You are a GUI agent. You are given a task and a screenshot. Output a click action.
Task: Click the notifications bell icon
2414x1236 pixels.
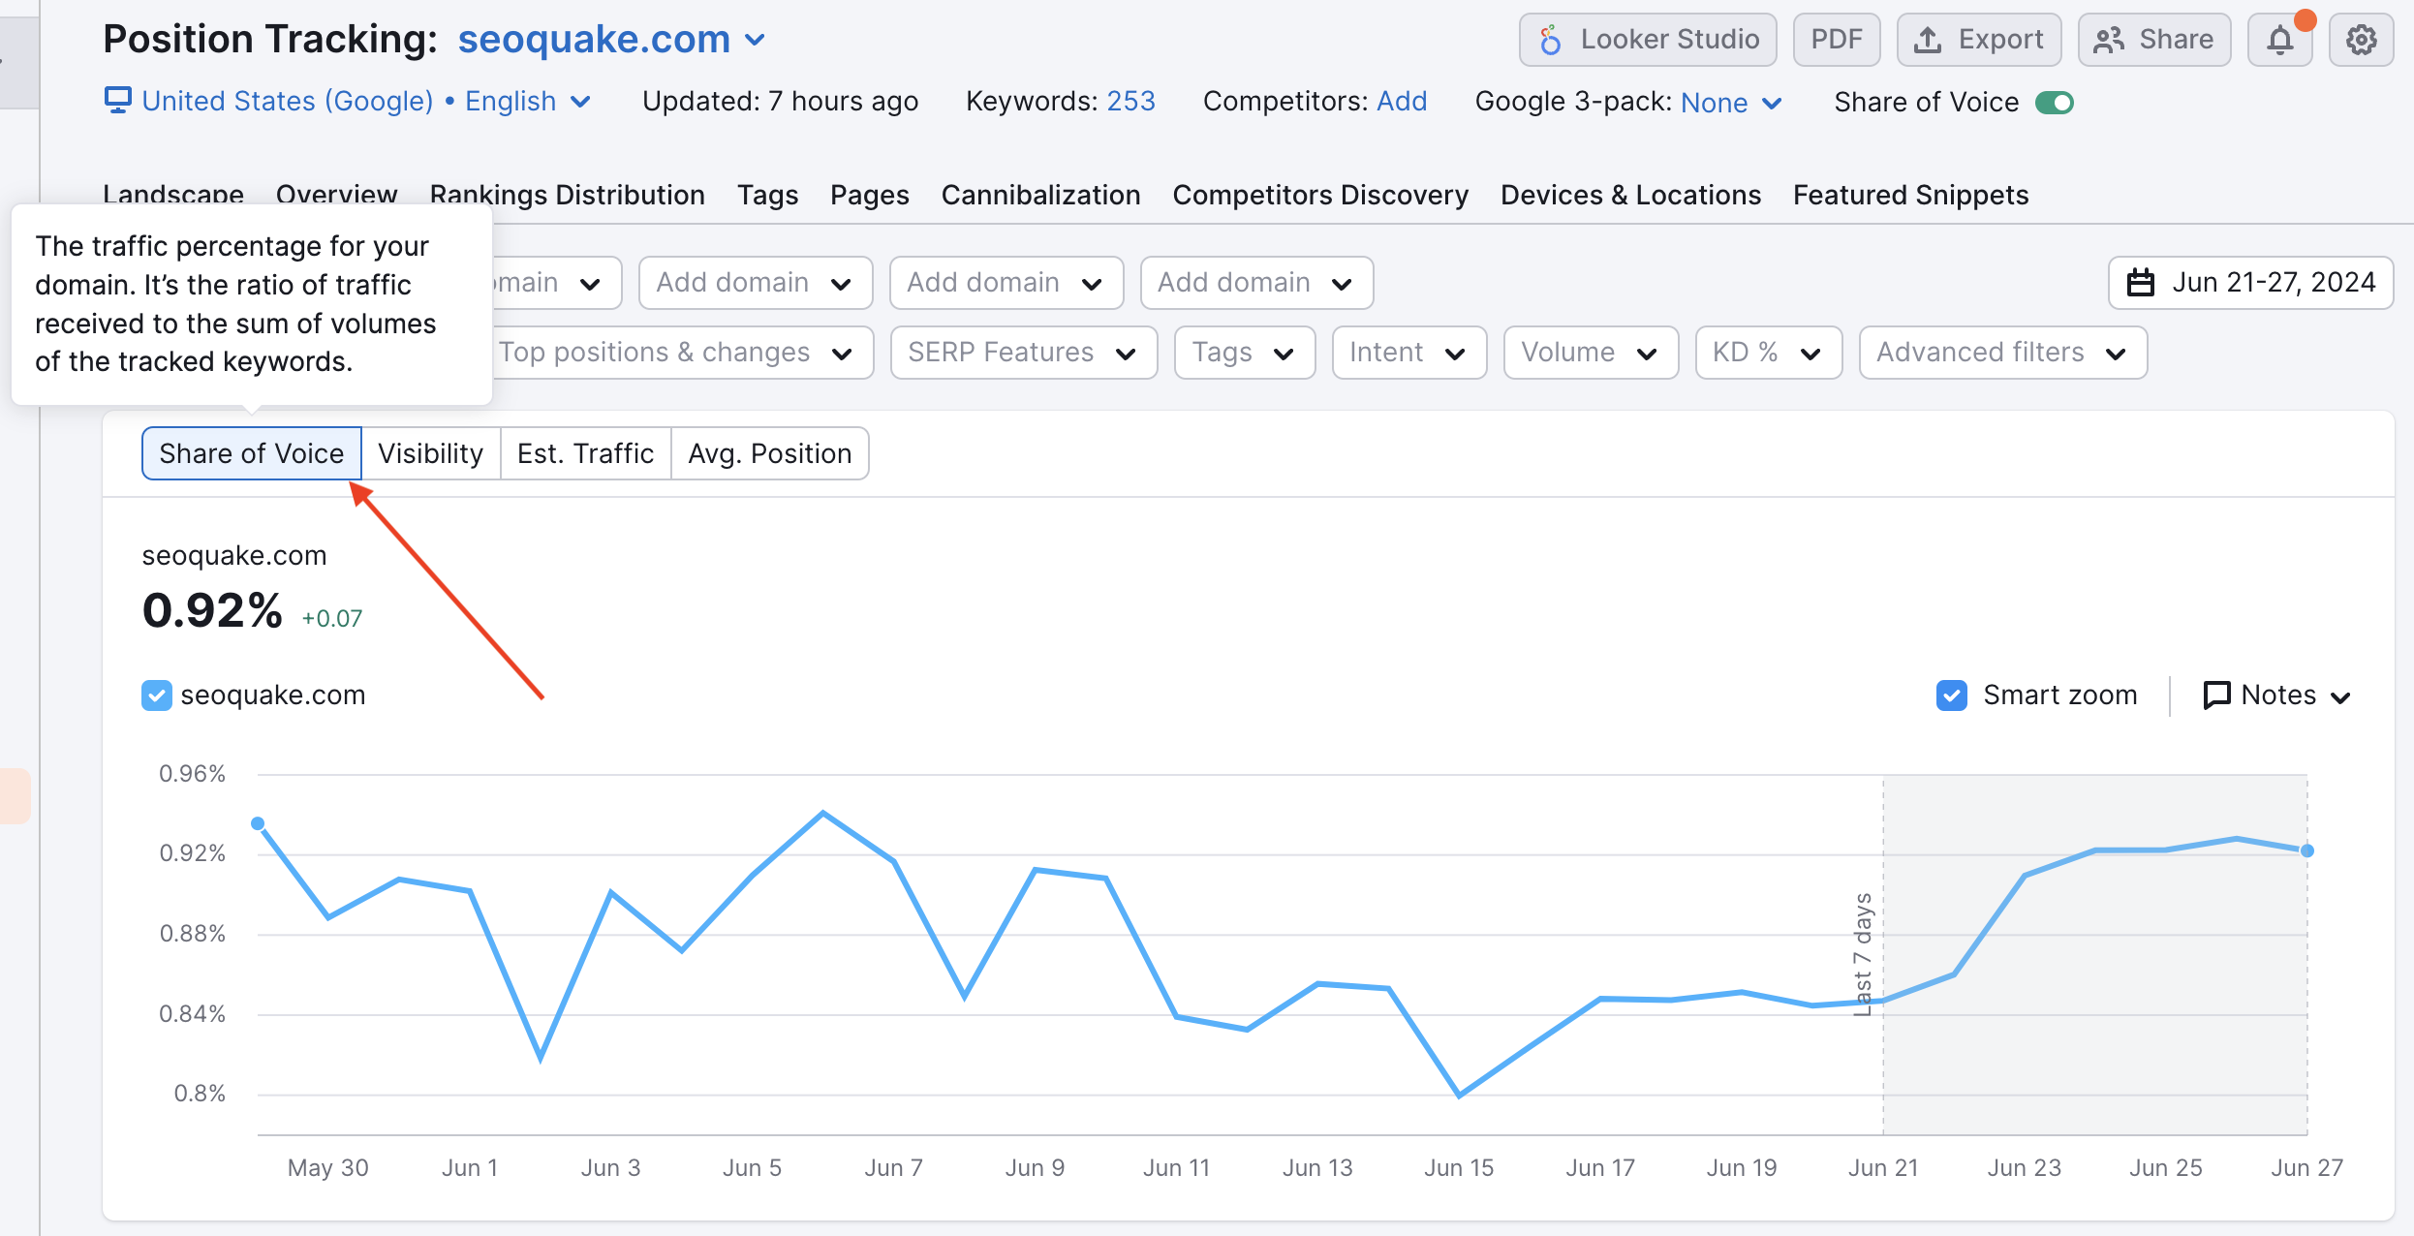(x=2280, y=40)
